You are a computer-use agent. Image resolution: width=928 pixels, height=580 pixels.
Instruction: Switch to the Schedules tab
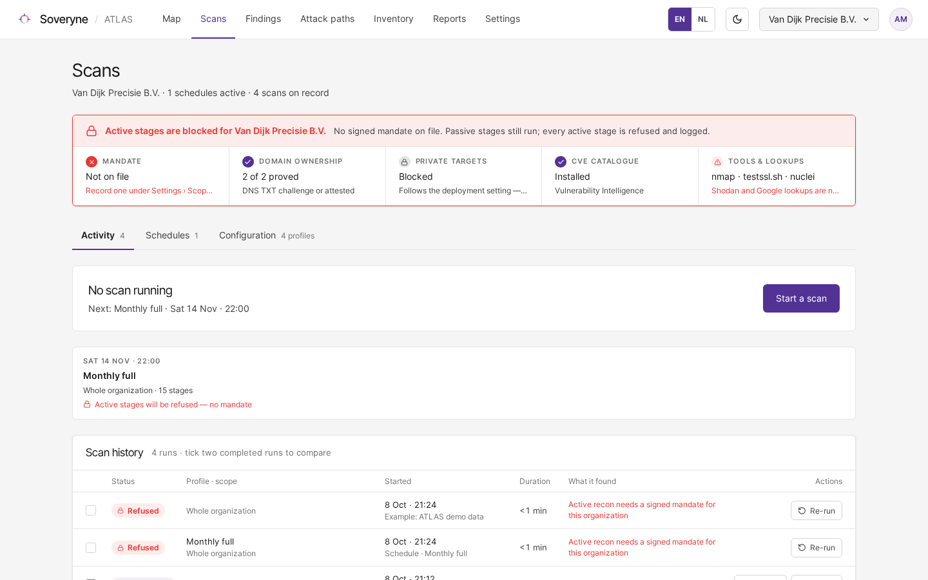click(172, 235)
